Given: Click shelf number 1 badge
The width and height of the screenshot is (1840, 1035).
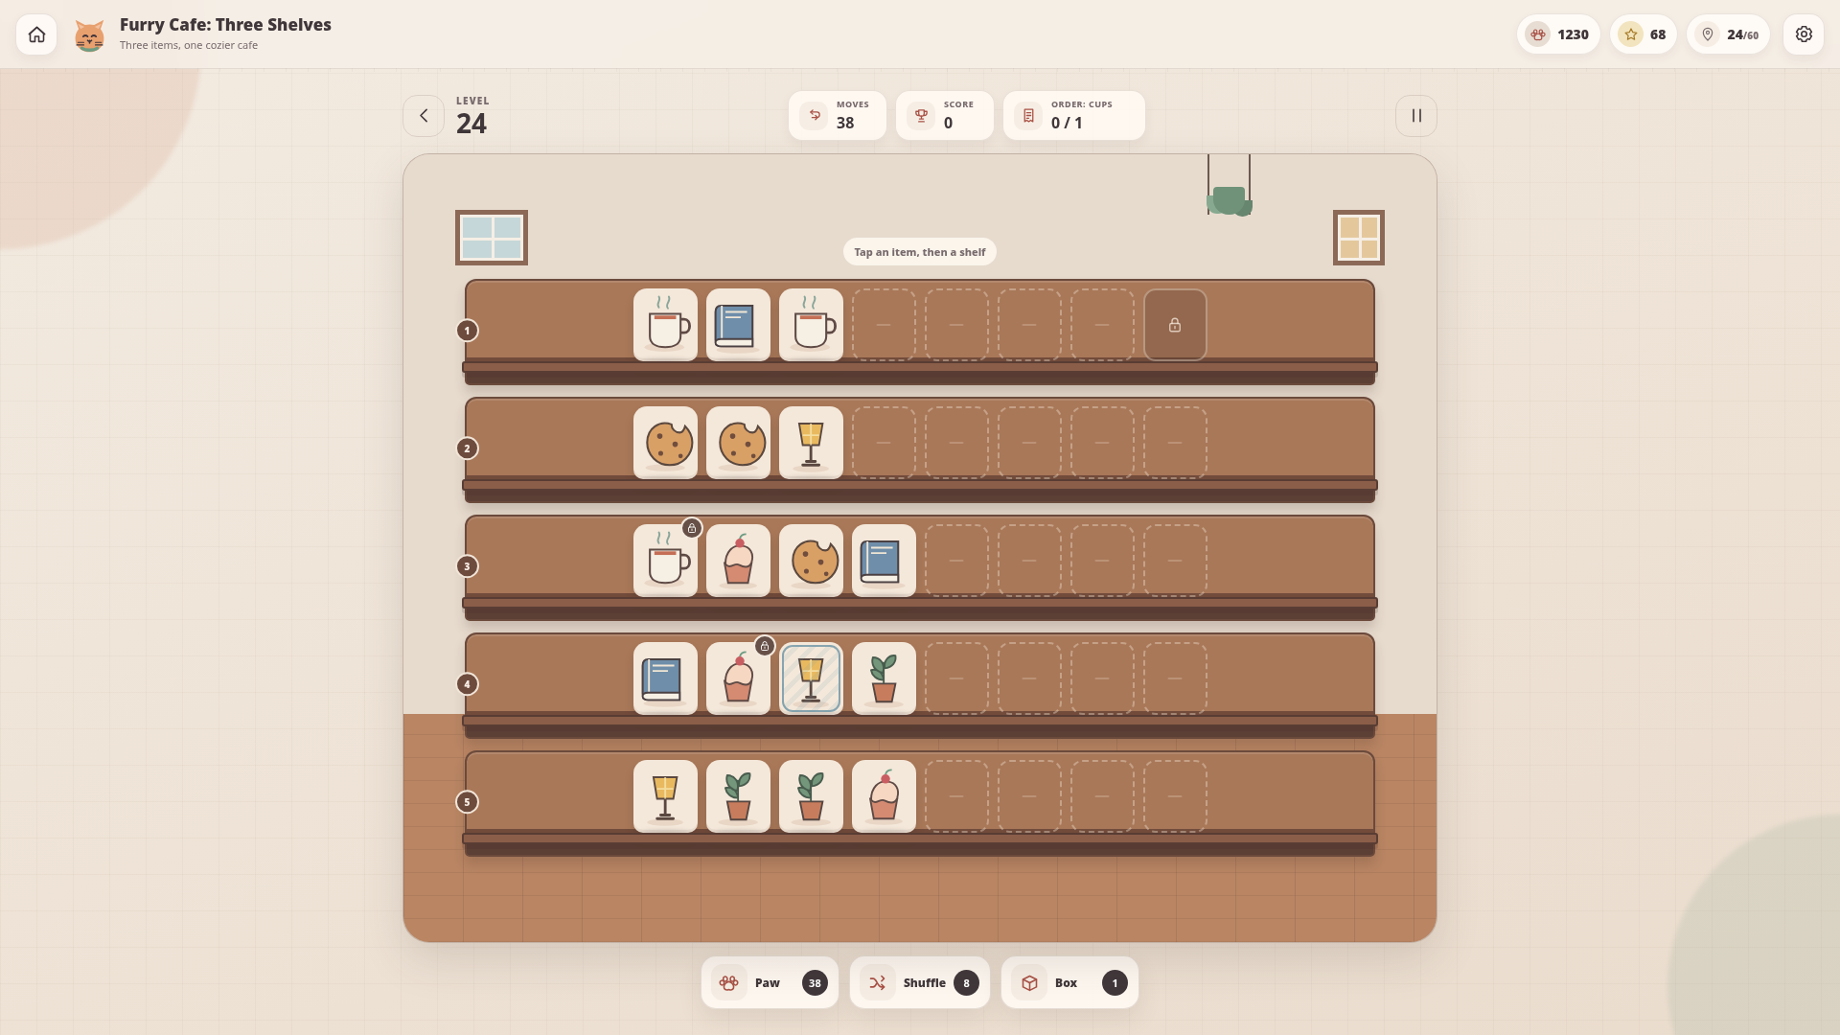Looking at the screenshot, I should point(467,331).
